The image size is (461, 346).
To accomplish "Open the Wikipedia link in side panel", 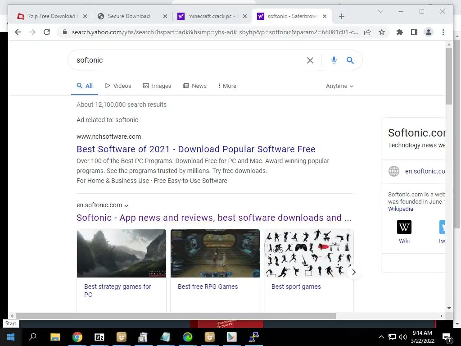I will click(x=400, y=209).
